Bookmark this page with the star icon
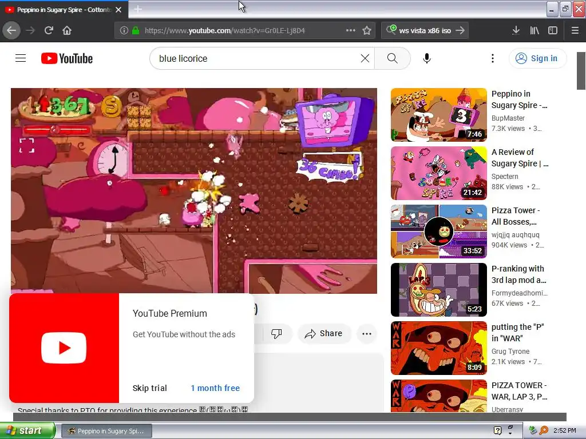The height and width of the screenshot is (439, 586). pyautogui.click(x=367, y=30)
